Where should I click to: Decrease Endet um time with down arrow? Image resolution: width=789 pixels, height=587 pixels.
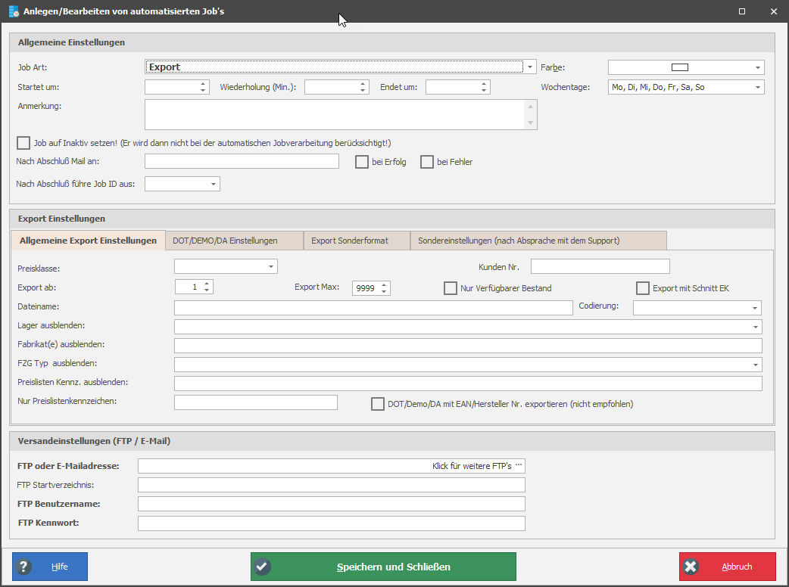(x=484, y=91)
